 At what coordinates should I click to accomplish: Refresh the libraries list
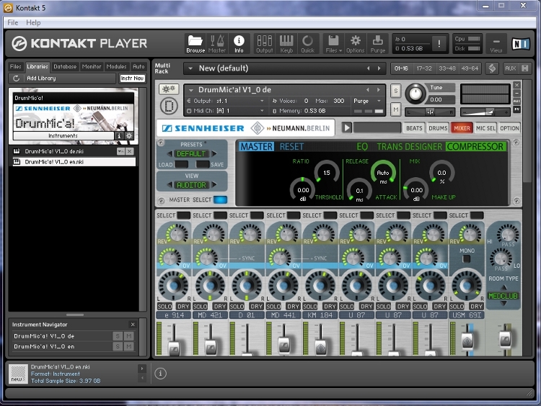16,78
